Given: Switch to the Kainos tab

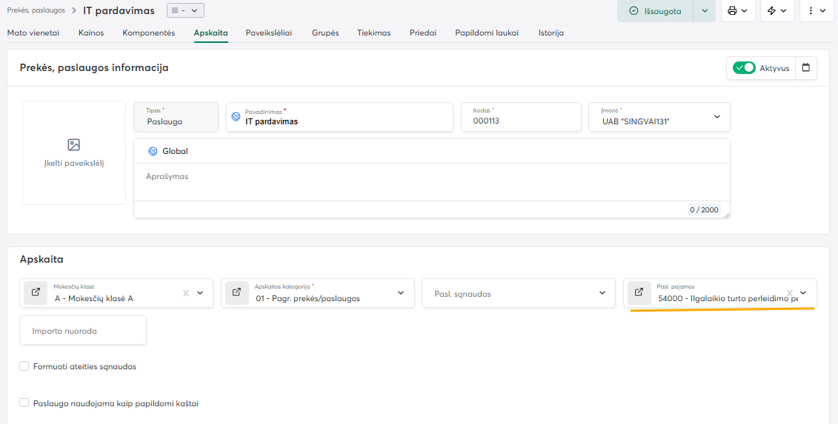Looking at the screenshot, I should 92,33.
